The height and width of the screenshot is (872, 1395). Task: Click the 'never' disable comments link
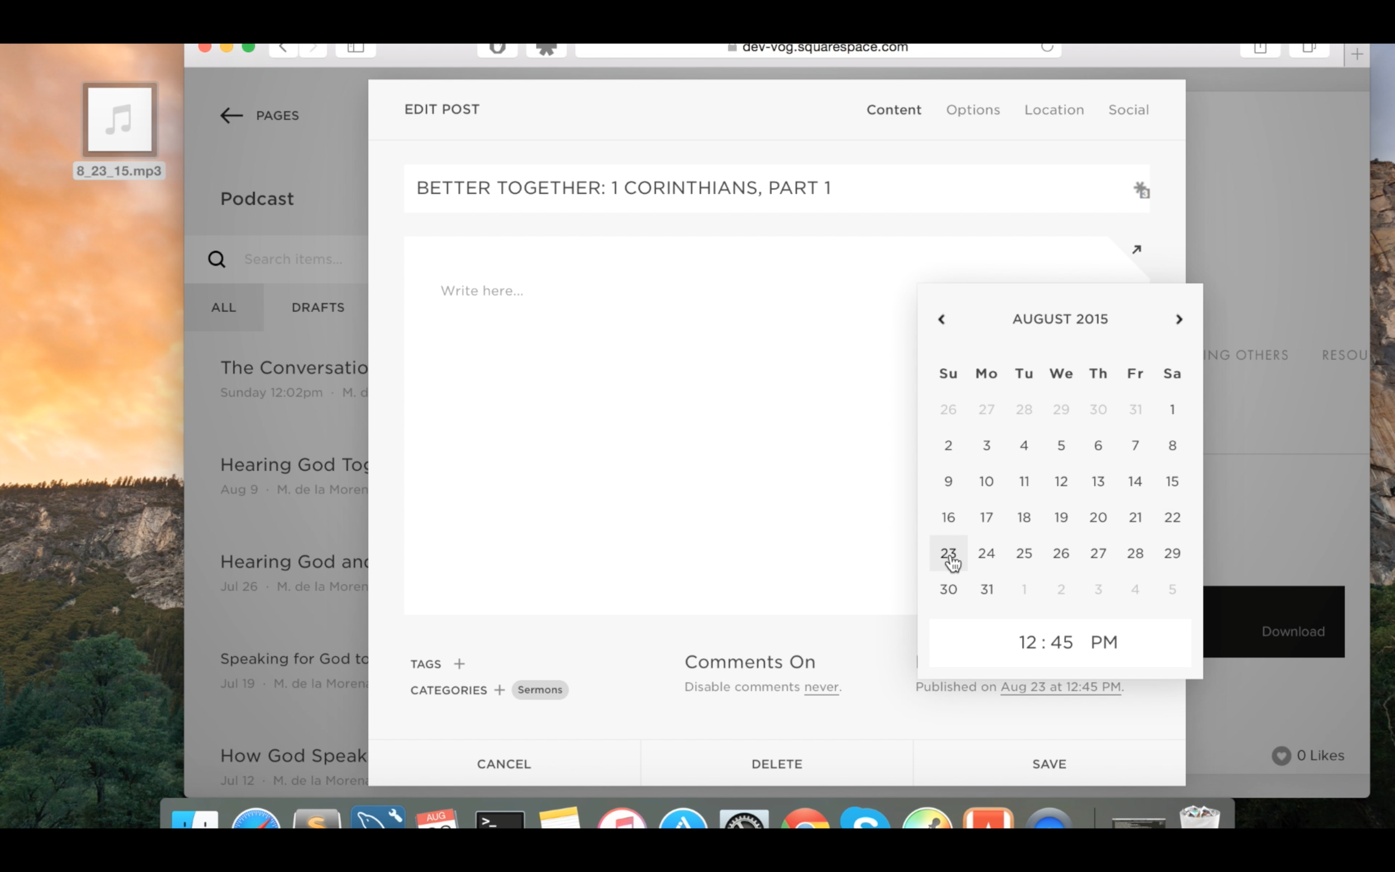821,687
